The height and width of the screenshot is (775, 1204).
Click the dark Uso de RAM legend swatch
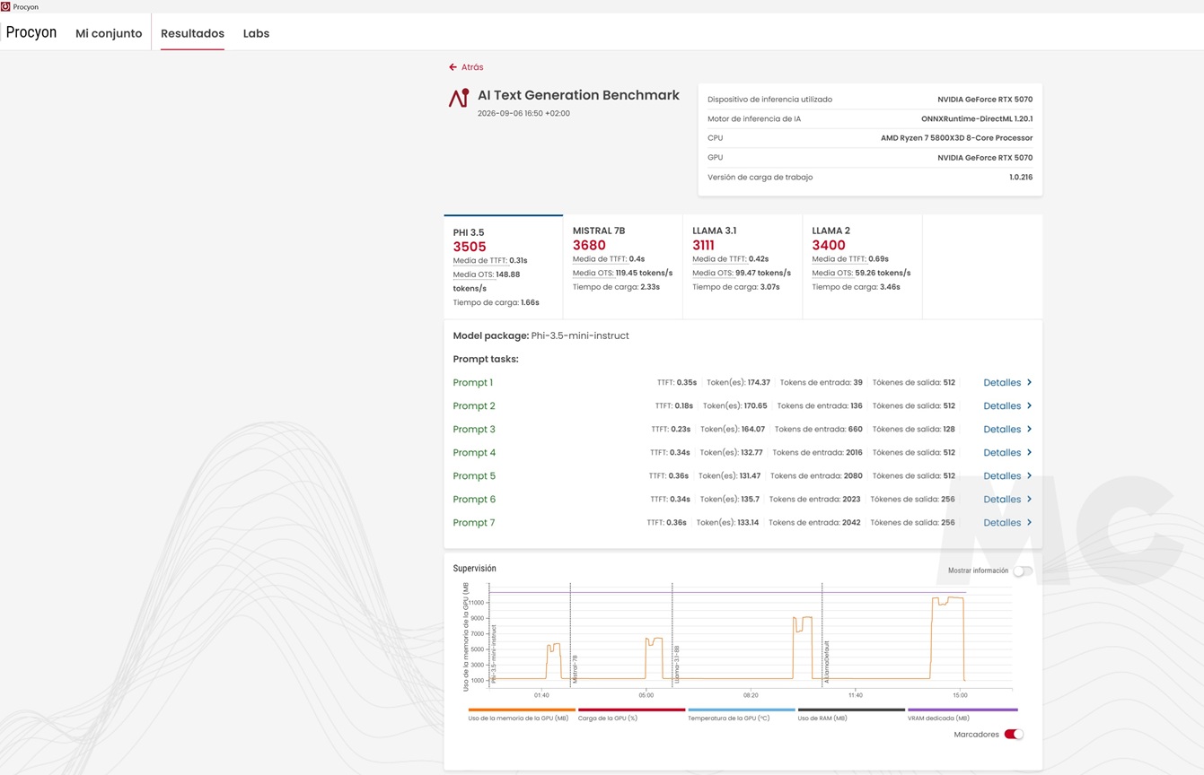click(x=851, y=710)
